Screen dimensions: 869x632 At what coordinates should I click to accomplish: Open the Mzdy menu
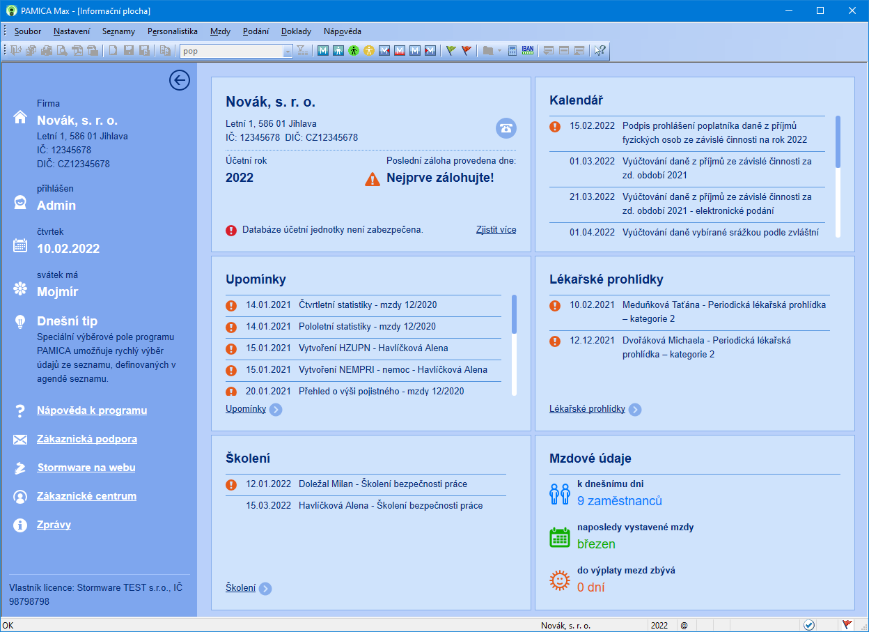tap(220, 31)
